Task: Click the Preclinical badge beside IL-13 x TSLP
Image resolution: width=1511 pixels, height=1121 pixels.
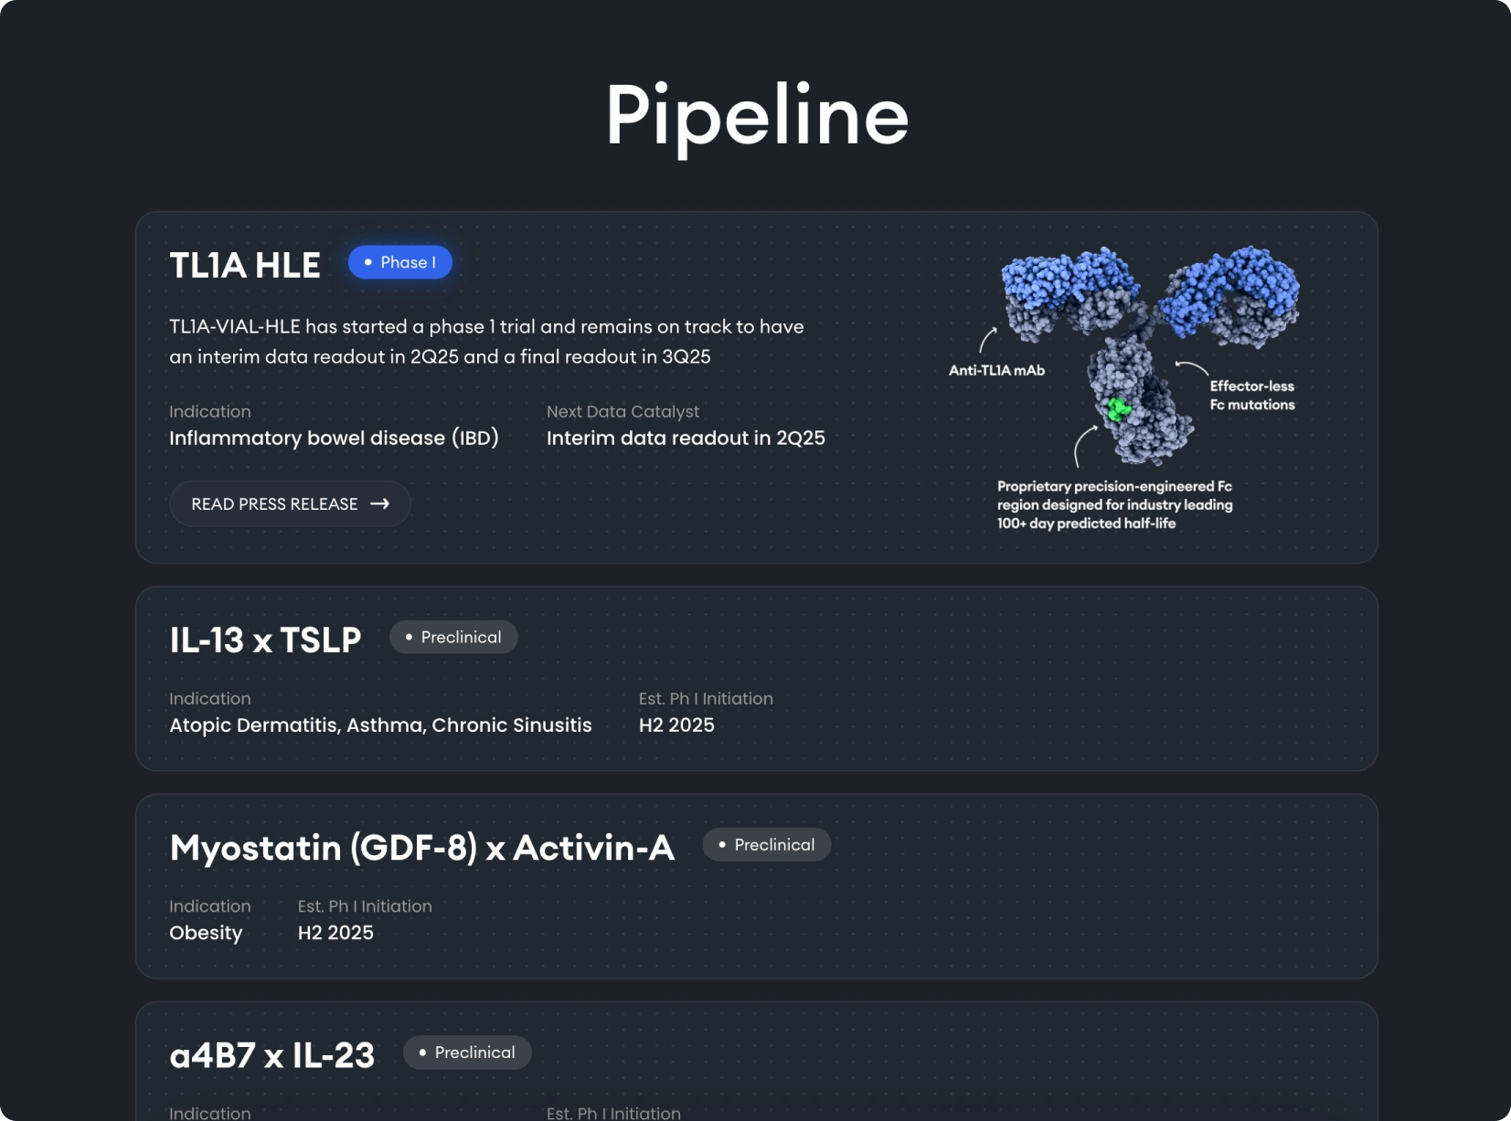Action: pos(453,637)
